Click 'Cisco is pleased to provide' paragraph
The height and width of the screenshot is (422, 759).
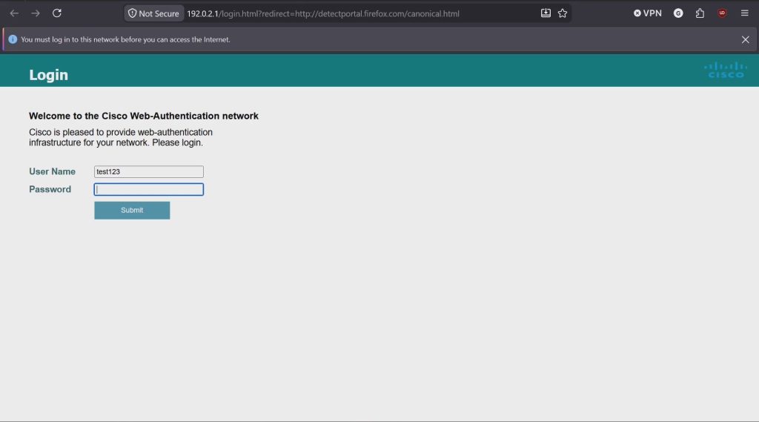pyautogui.click(x=121, y=138)
